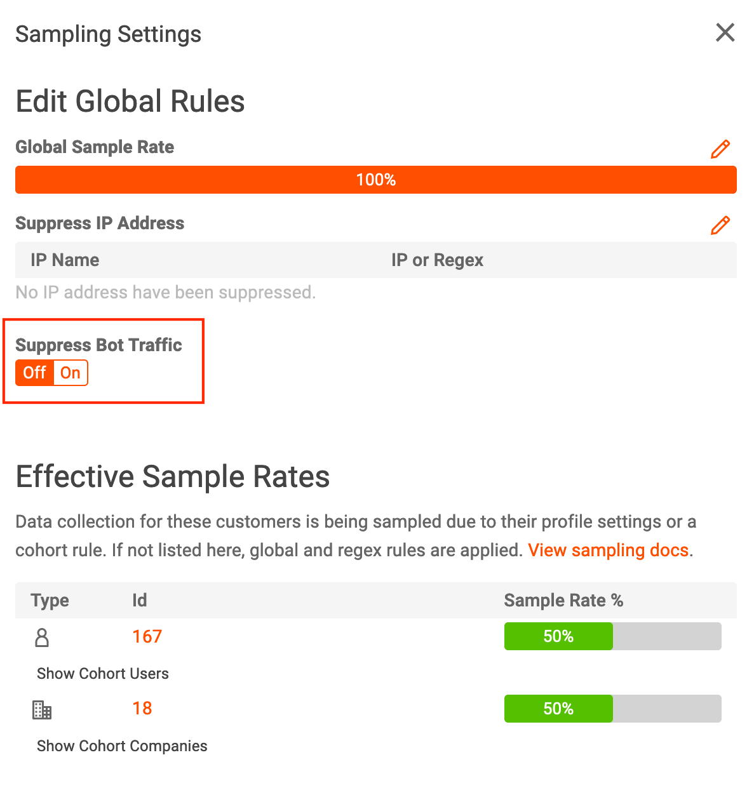Image resolution: width=754 pixels, height=795 pixels.
Task: Click the building icon beside cohort Id 18
Action: coord(41,709)
